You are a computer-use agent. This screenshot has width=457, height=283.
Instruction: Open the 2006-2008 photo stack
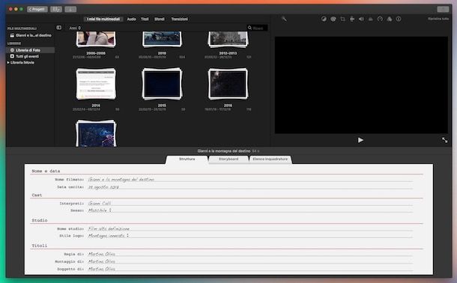96,39
